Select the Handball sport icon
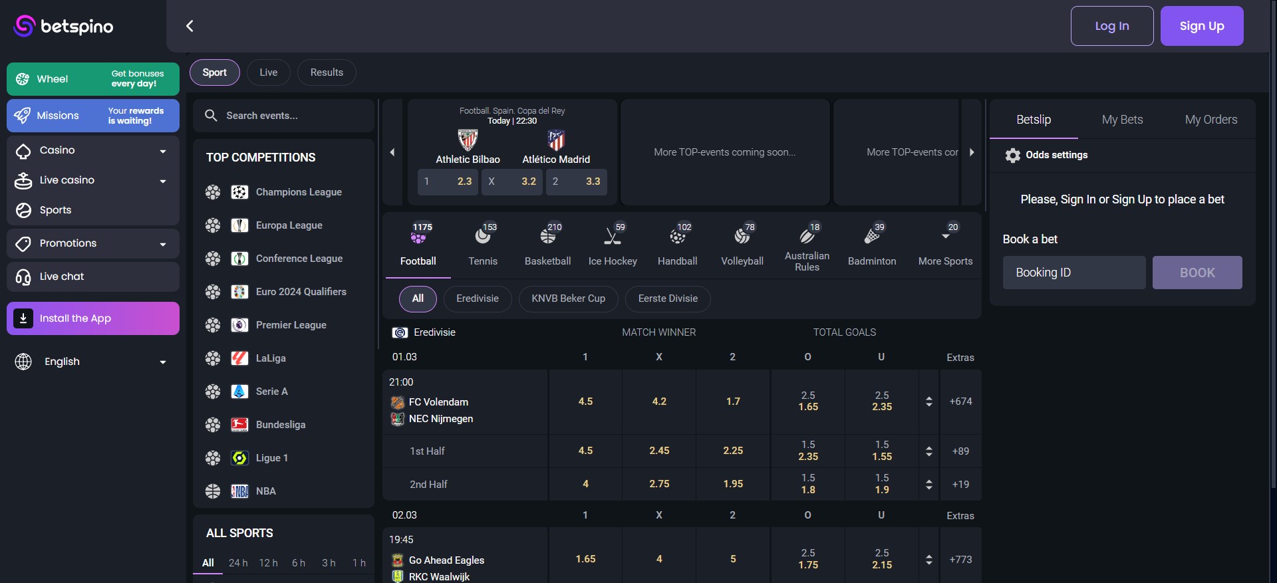 678,245
